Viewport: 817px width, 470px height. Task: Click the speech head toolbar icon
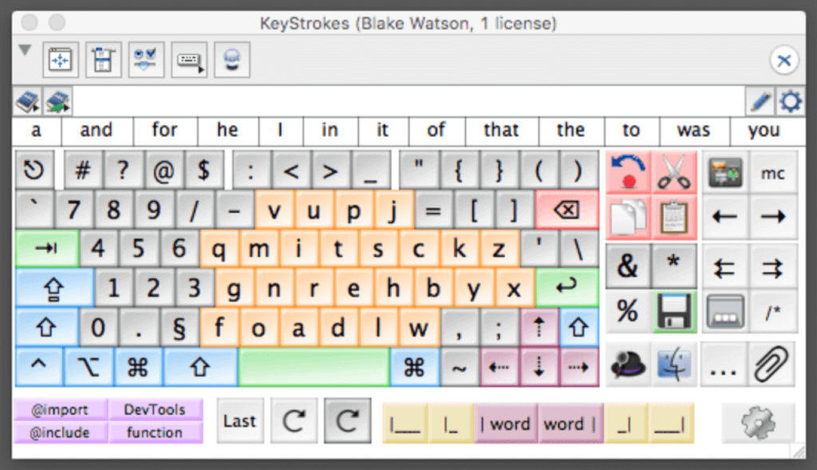pyautogui.click(x=232, y=60)
